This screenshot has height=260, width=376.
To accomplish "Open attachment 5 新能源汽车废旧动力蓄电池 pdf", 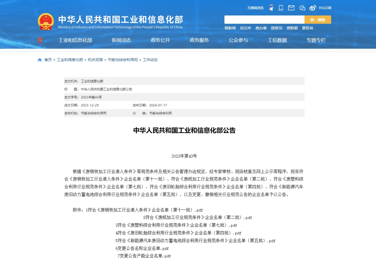I will (195, 241).
